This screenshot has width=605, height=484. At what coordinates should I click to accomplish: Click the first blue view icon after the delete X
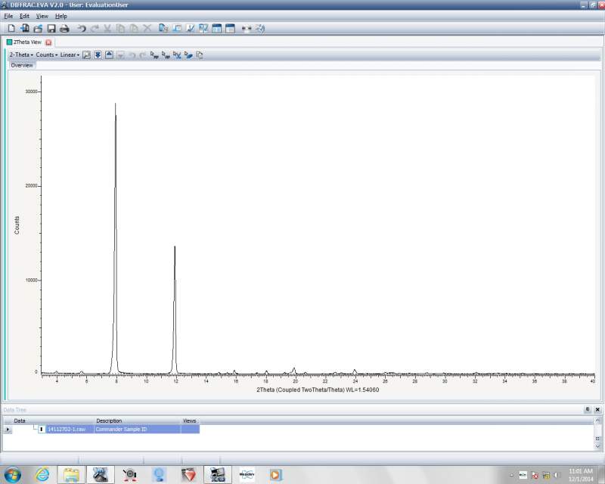tap(163, 28)
